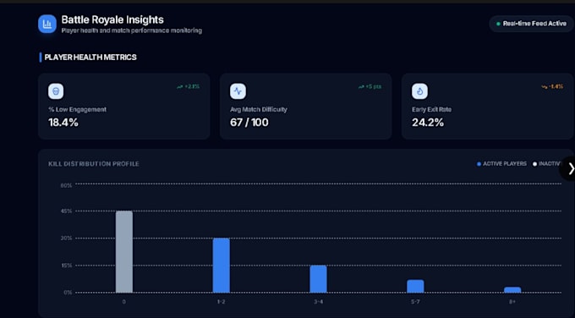Click the 45% y-axis label
This screenshot has height=318, width=575.
coord(66,211)
